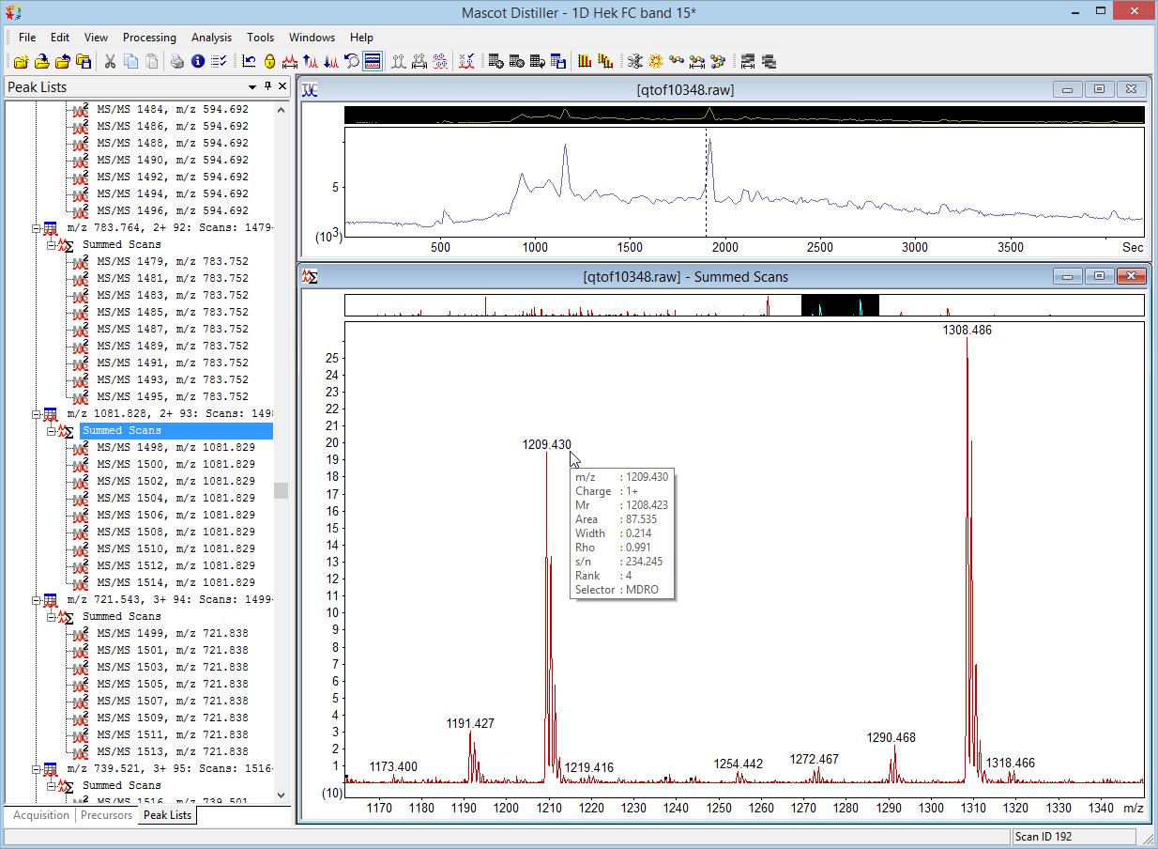
Task: Select MS/MS 1479, m/z 783.752
Action: (x=173, y=261)
